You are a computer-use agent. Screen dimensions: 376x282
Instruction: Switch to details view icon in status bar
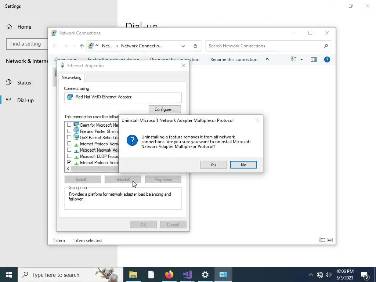point(322,240)
